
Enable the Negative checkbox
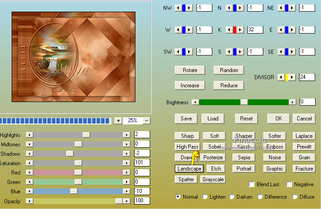(289, 184)
